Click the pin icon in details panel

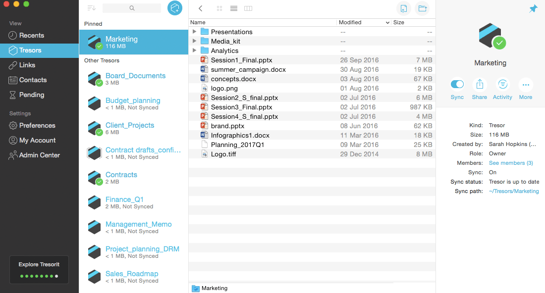pos(533,9)
